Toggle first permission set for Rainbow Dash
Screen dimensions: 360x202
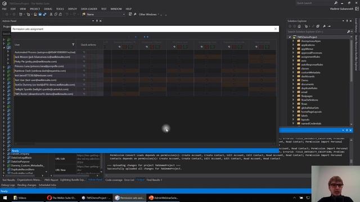[125, 71]
